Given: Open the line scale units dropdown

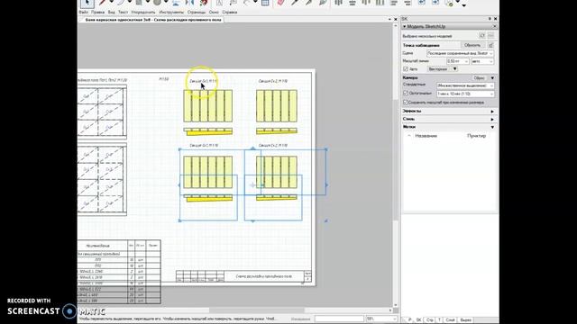Looking at the screenshot, I should (482, 61).
